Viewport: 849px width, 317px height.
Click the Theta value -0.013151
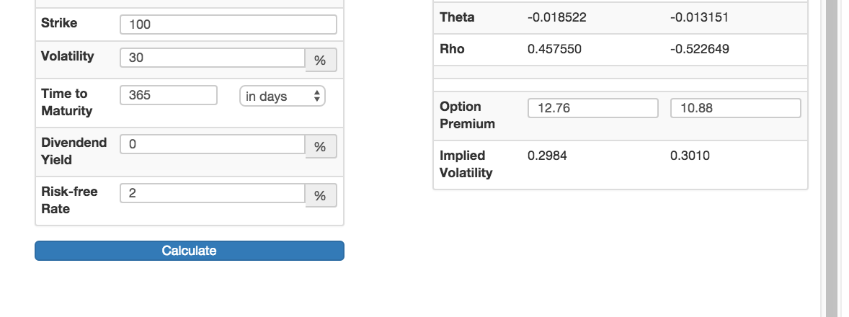(x=699, y=17)
